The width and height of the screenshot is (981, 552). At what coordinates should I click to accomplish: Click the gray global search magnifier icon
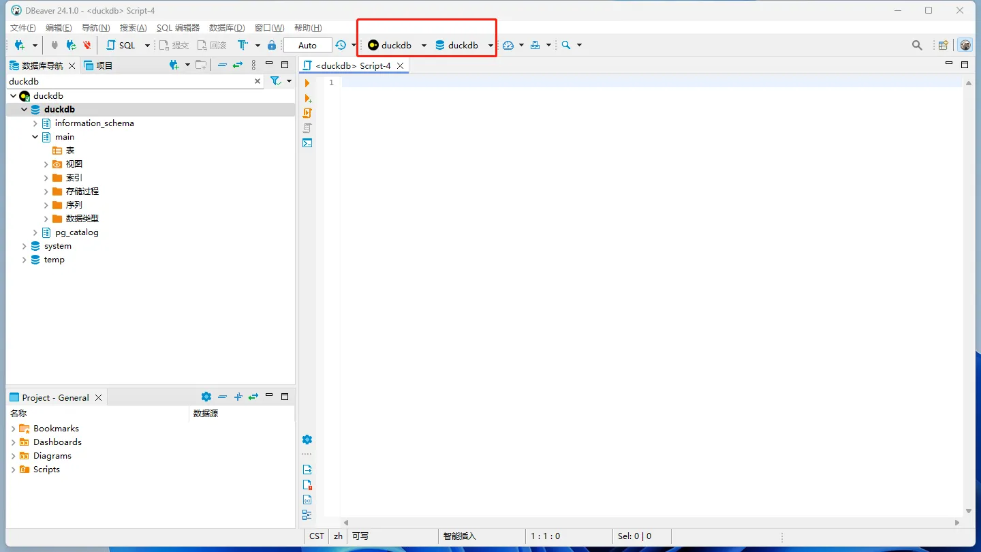(917, 46)
